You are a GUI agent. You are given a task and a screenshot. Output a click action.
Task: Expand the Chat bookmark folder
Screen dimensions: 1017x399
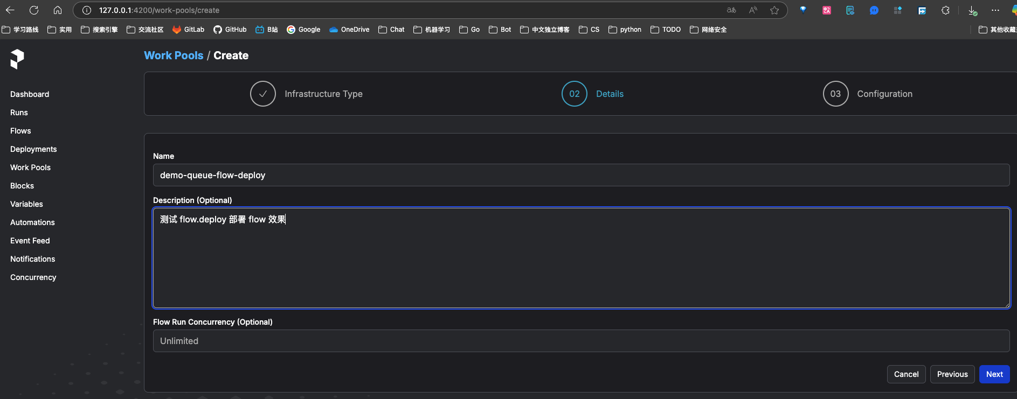(x=391, y=30)
